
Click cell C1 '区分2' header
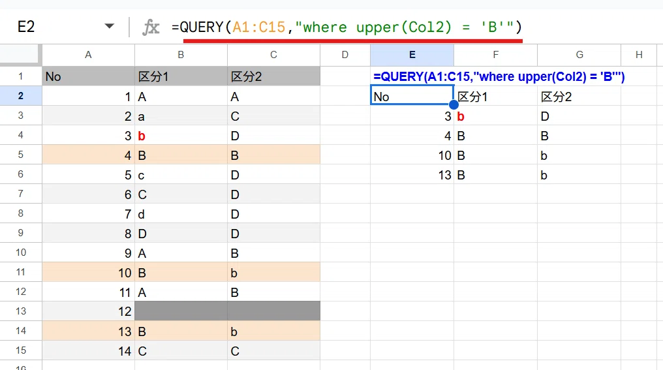[273, 76]
